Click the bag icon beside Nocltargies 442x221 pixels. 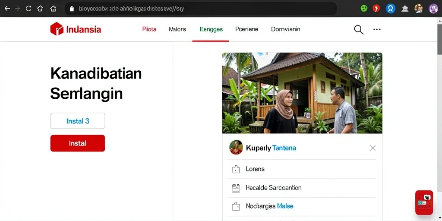point(236,206)
